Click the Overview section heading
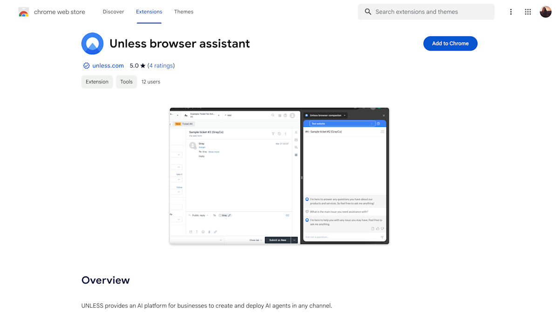Screen dimensions: 559x316 point(106,280)
